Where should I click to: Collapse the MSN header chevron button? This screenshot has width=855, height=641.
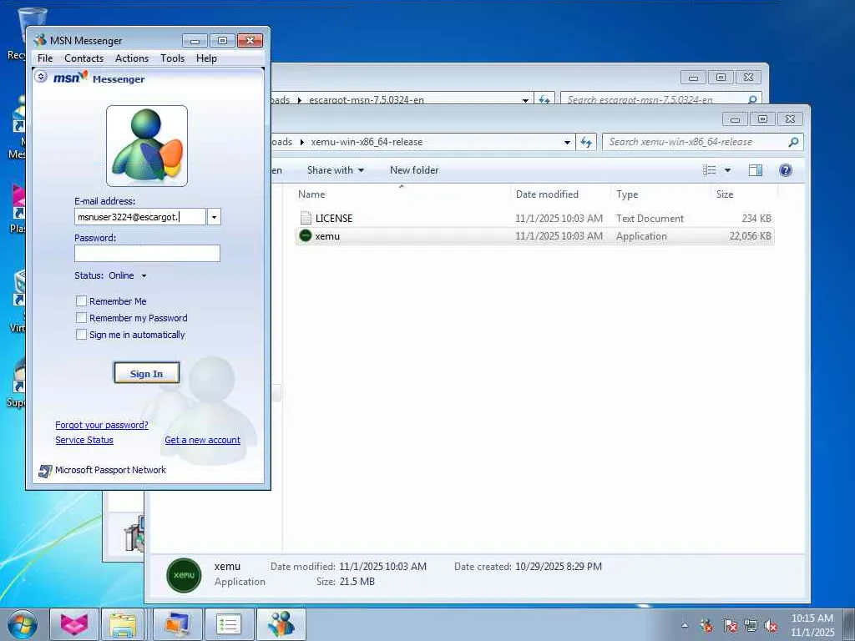pyautogui.click(x=41, y=77)
